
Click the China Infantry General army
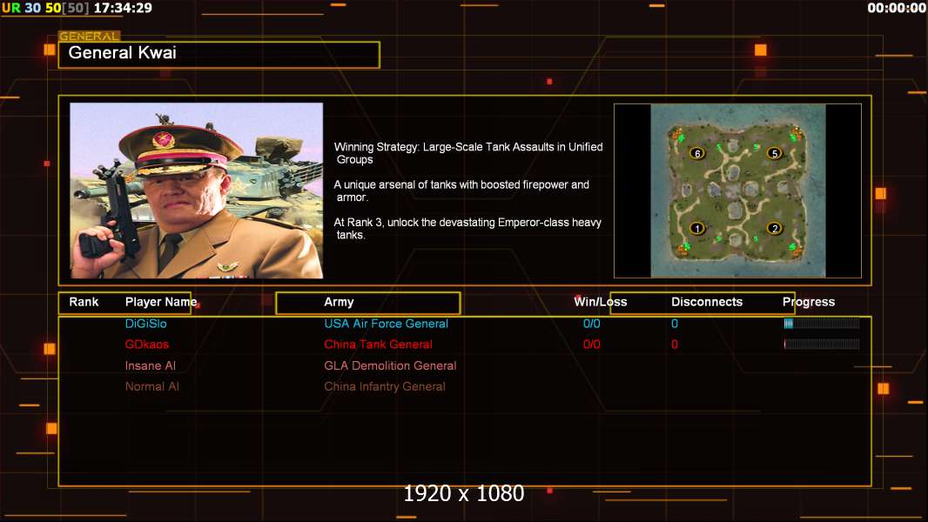pos(385,386)
